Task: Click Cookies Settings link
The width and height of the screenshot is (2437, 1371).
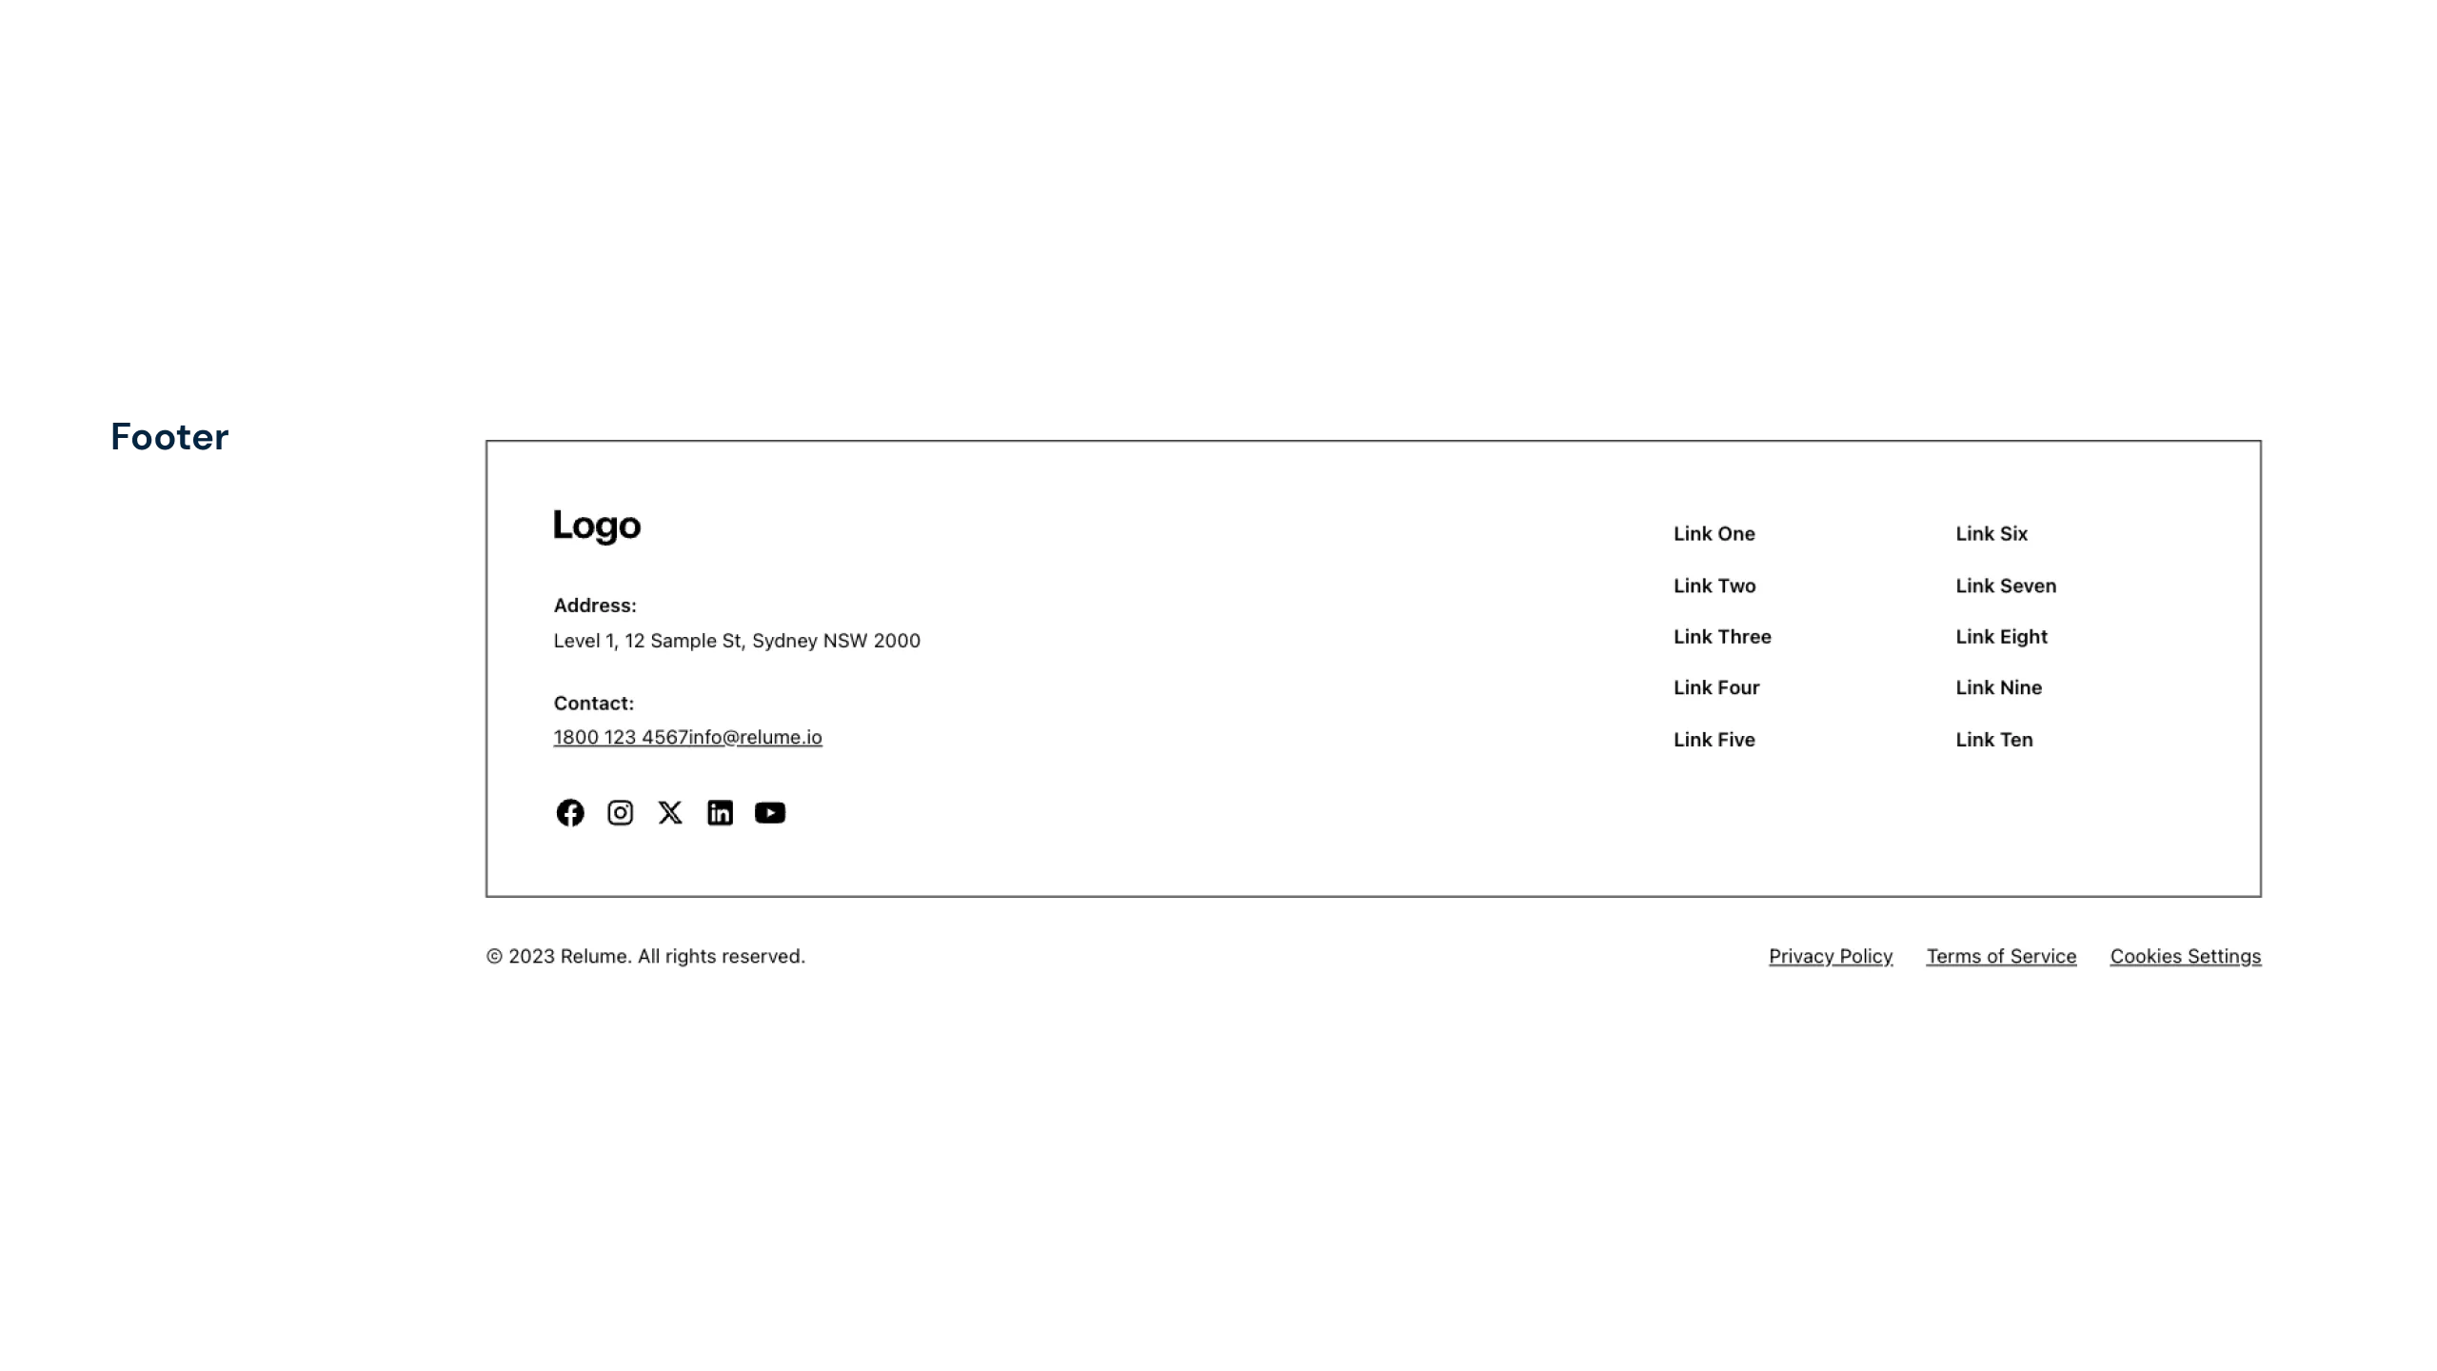Action: click(x=2185, y=954)
